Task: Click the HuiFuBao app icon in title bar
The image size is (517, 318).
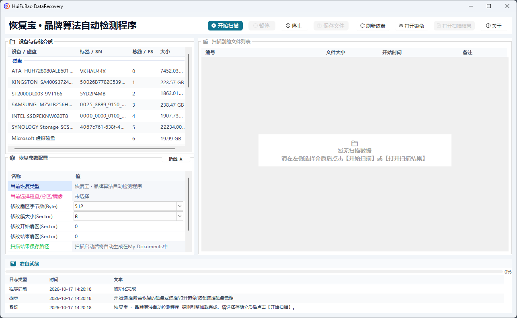Action: click(x=7, y=6)
